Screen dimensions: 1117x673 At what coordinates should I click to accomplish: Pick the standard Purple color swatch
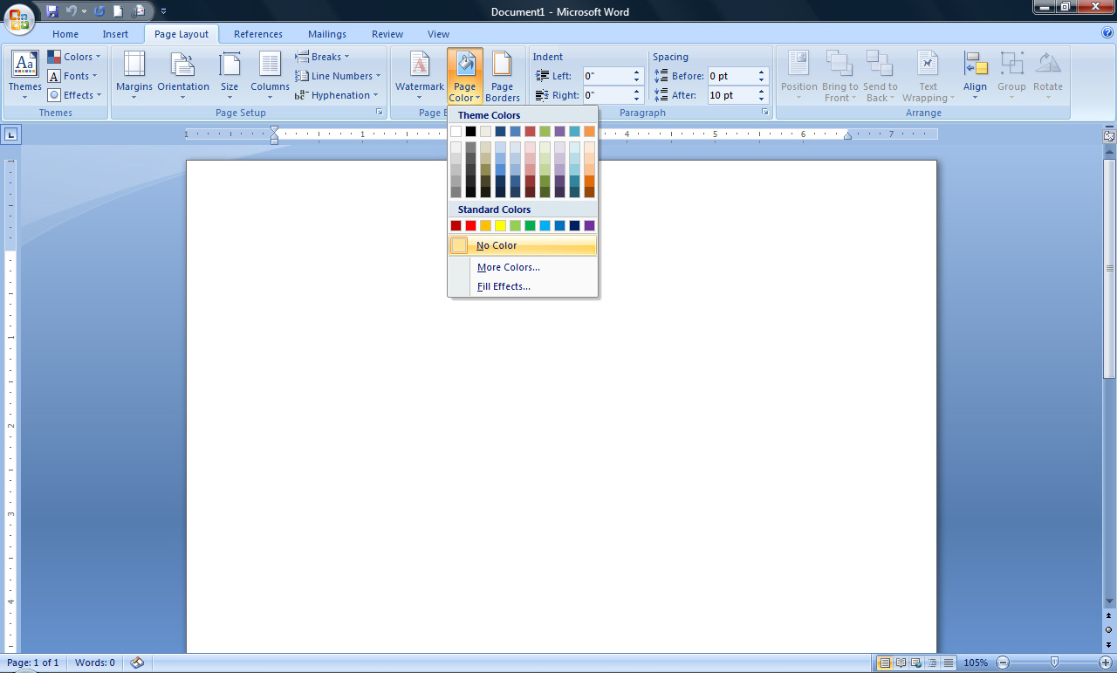[x=589, y=225]
